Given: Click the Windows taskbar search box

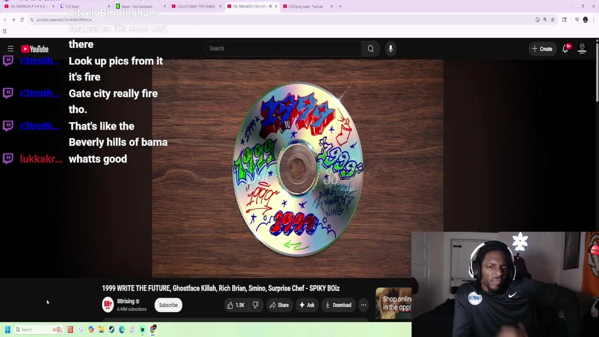Looking at the screenshot, I should click(39, 330).
